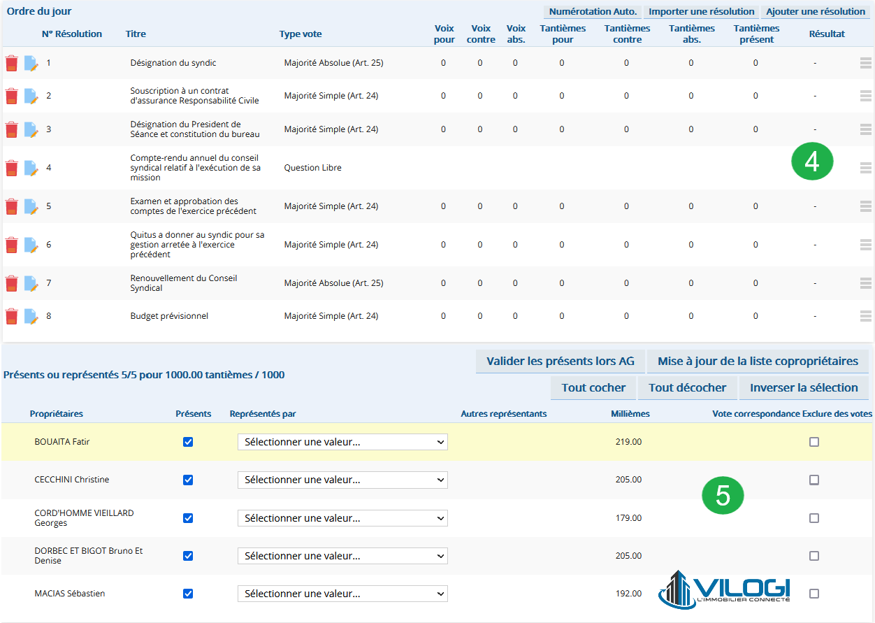Update the copropriétaires list
Screen dimensions: 875x623
coord(758,361)
